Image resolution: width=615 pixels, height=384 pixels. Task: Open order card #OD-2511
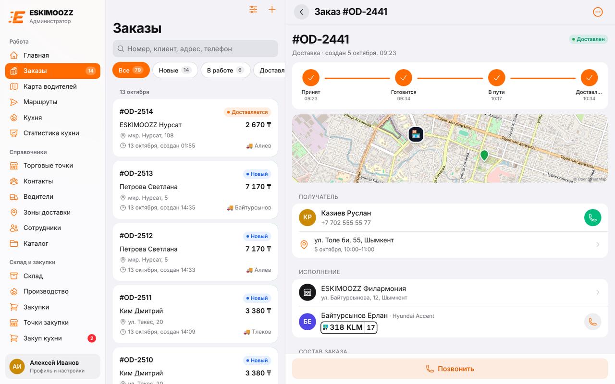point(196,314)
